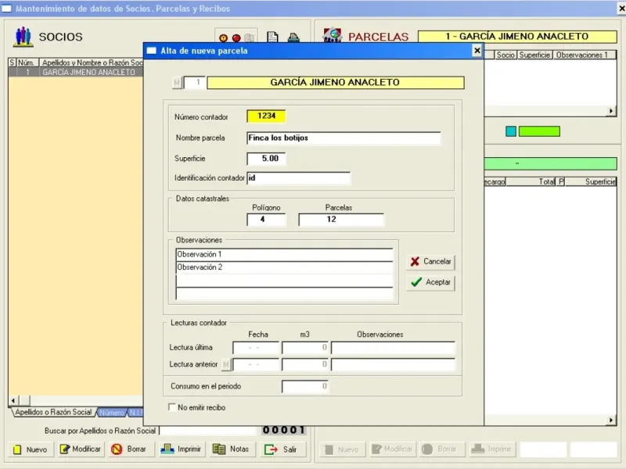Click disabled Borrar button in Parcelas panel

tap(441, 449)
